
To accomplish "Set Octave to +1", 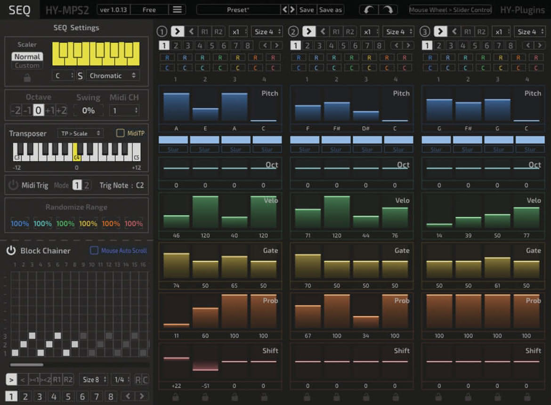I will coord(49,110).
